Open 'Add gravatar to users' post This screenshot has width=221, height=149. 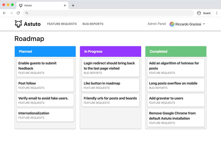pos(176,100)
